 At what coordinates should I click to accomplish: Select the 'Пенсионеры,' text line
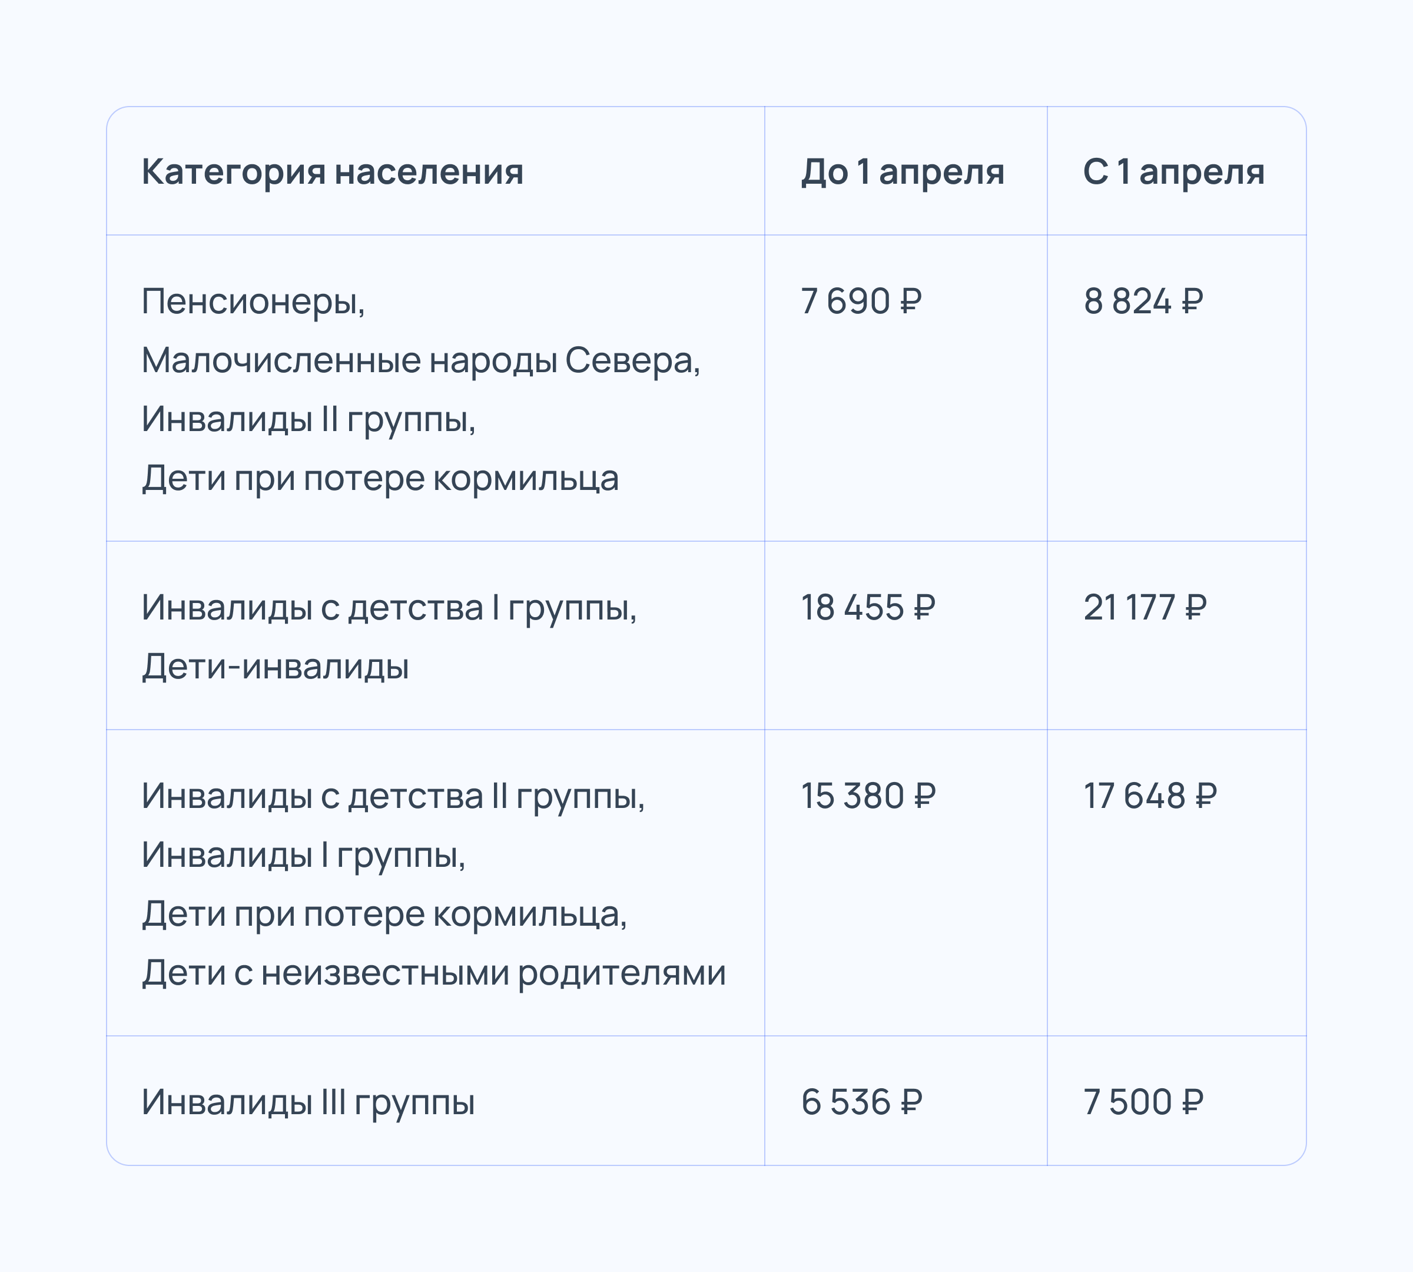pyautogui.click(x=254, y=303)
